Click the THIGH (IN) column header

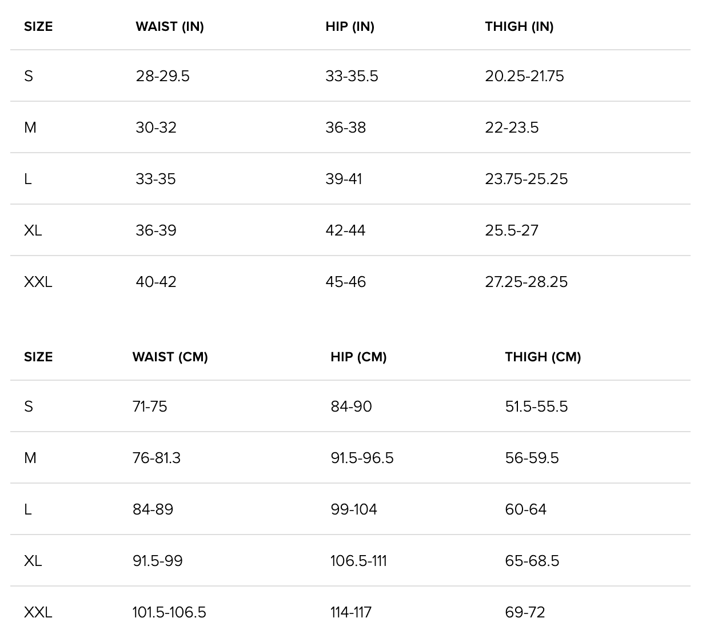[519, 26]
